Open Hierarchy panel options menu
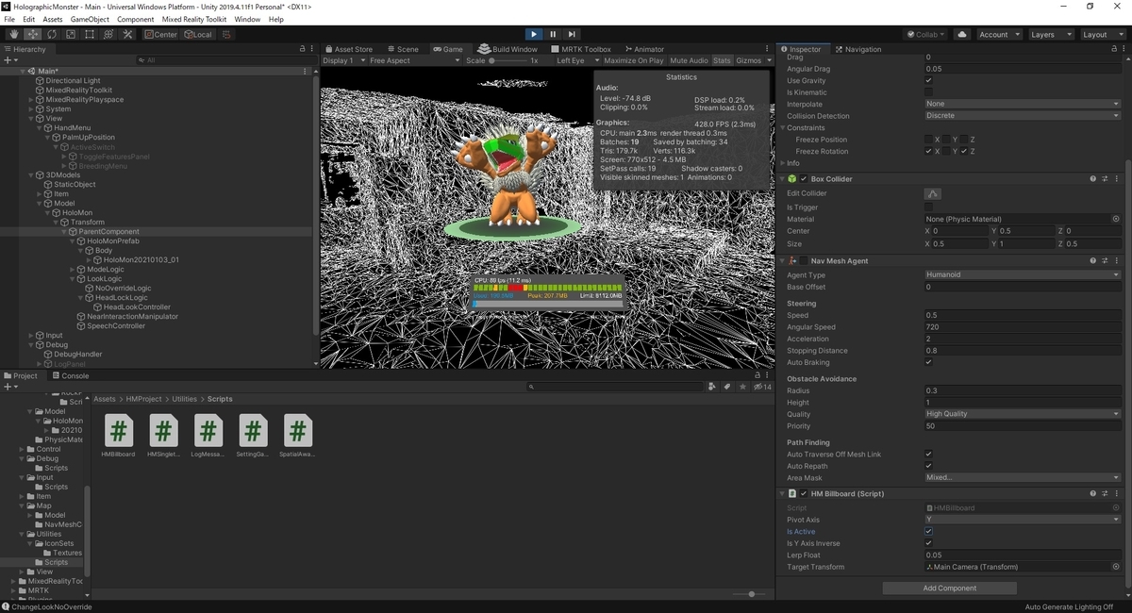Screen dimensions: 1132x613 pyautogui.click(x=312, y=49)
